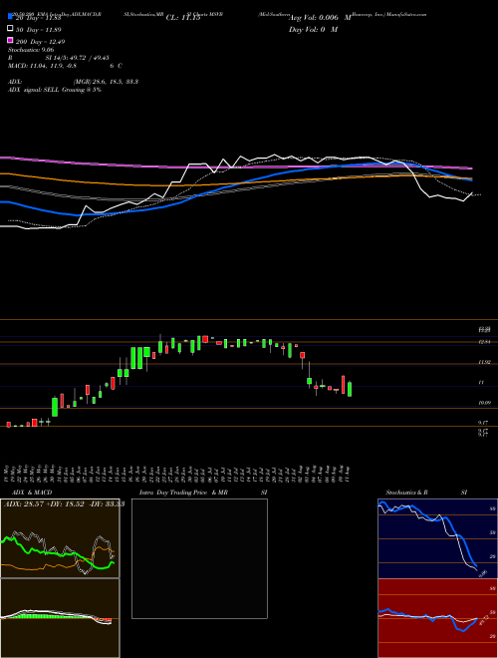The image size is (498, 658).
Task: Click the 'MACD: 11.04, 11.9, -0.8' readout
Action: pyautogui.click(x=42, y=66)
